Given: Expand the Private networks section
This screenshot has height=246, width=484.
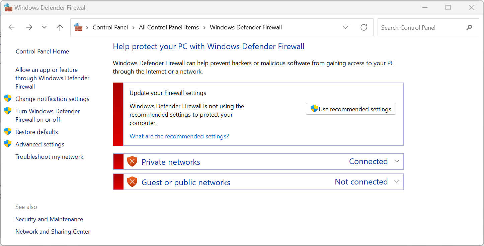Looking at the screenshot, I should (x=397, y=161).
